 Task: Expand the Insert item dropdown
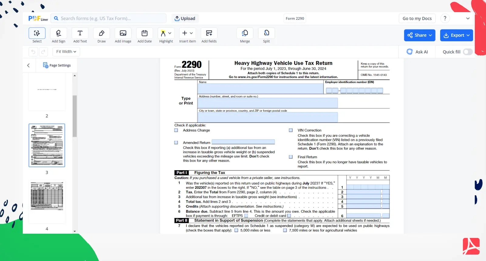click(187, 33)
